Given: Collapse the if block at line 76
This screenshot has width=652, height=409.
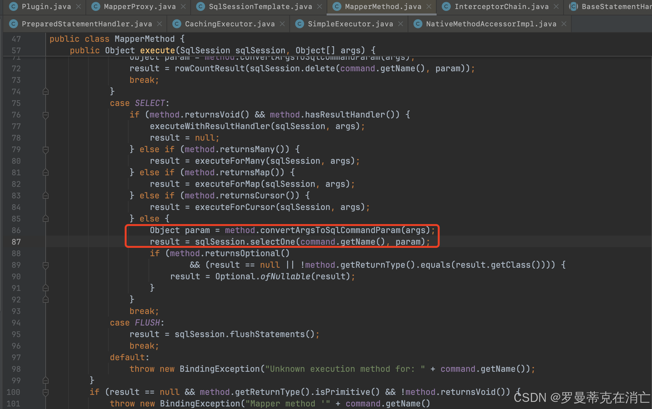Looking at the screenshot, I should [x=46, y=115].
